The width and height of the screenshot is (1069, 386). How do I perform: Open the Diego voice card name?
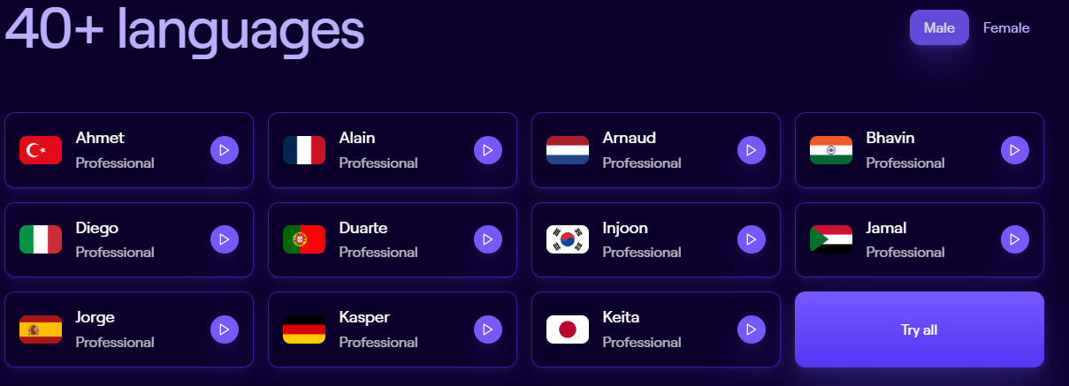pyautogui.click(x=97, y=228)
